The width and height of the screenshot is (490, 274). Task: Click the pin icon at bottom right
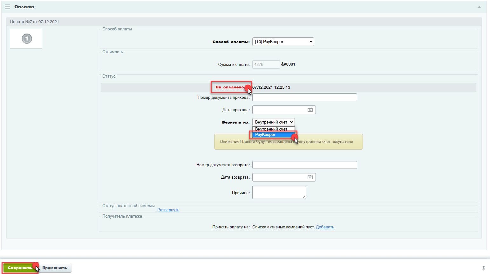tap(483, 268)
